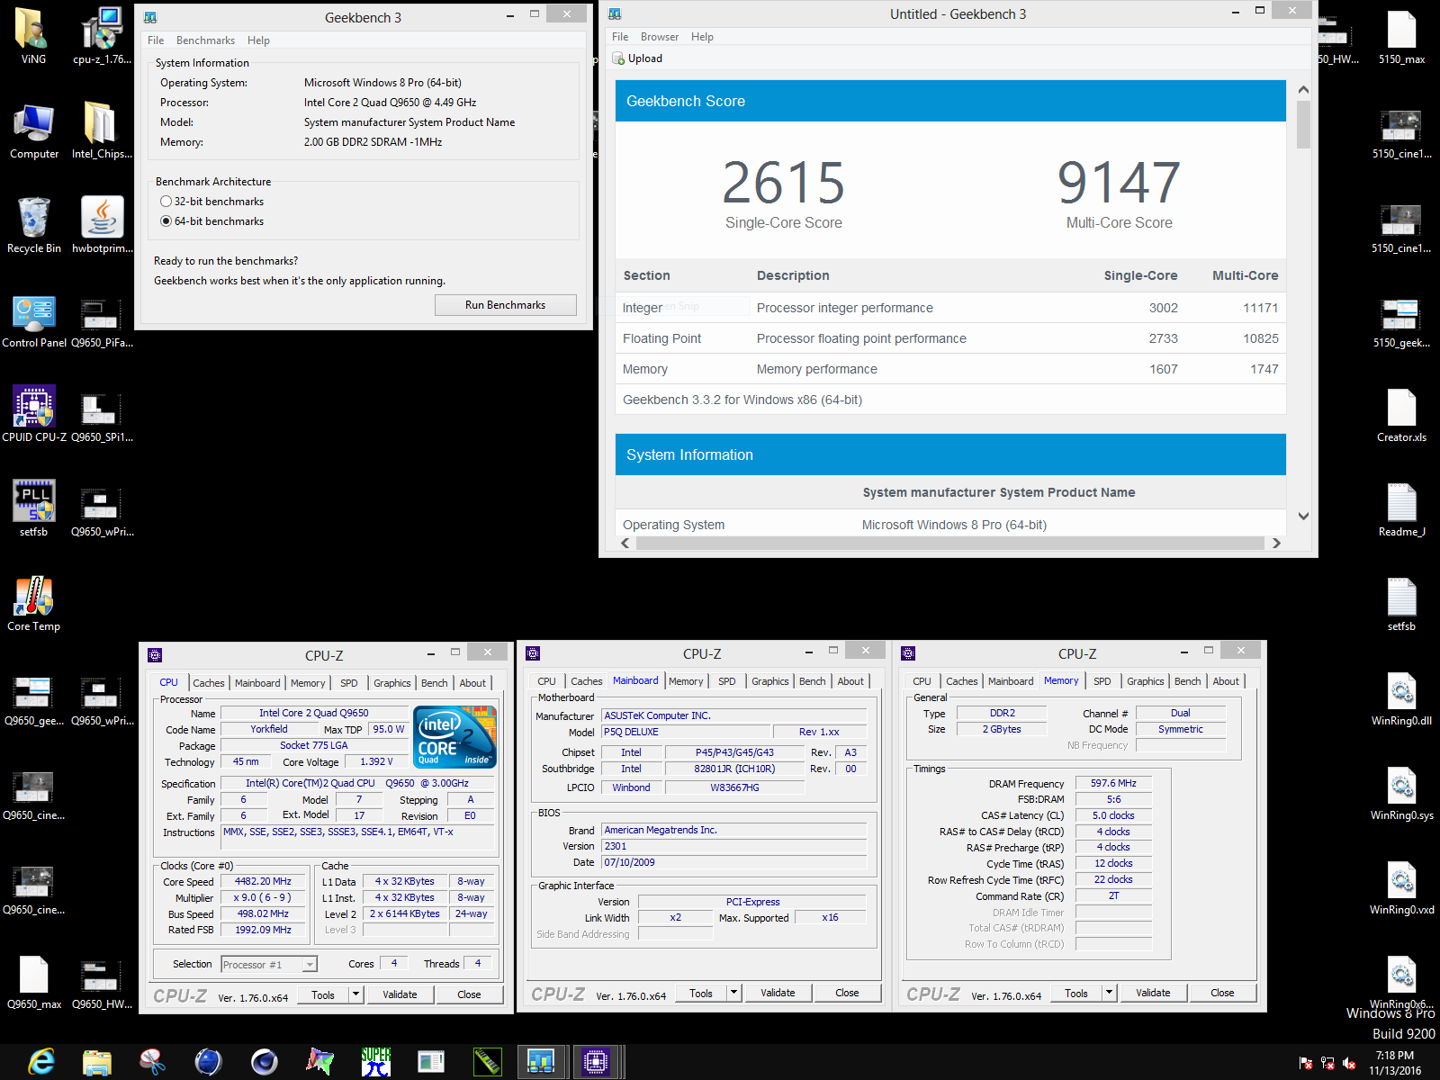Open Benchmarks menu in Geekbench 3
Viewport: 1440px width, 1080px height.
tap(205, 40)
